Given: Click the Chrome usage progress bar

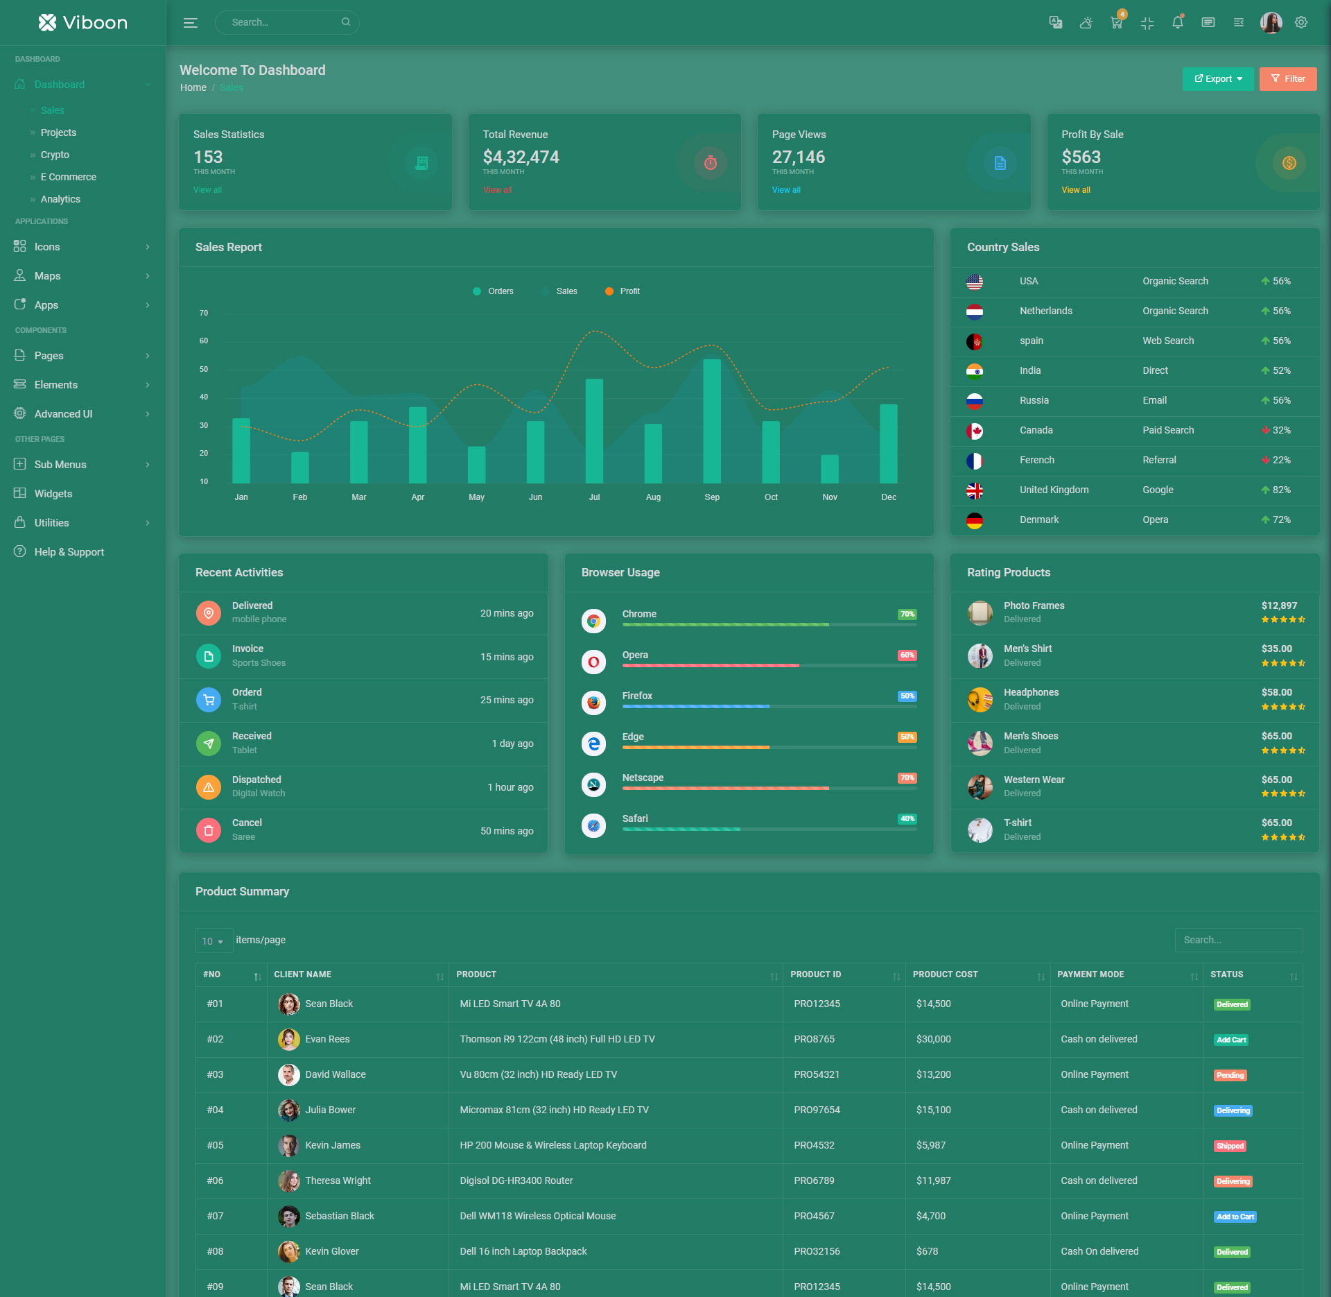Looking at the screenshot, I should 769,625.
